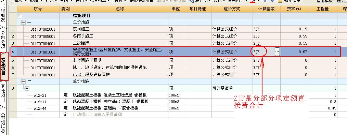The image size is (347, 135).
Task: Select quota A12-44 row code
Action: coord(40,108)
